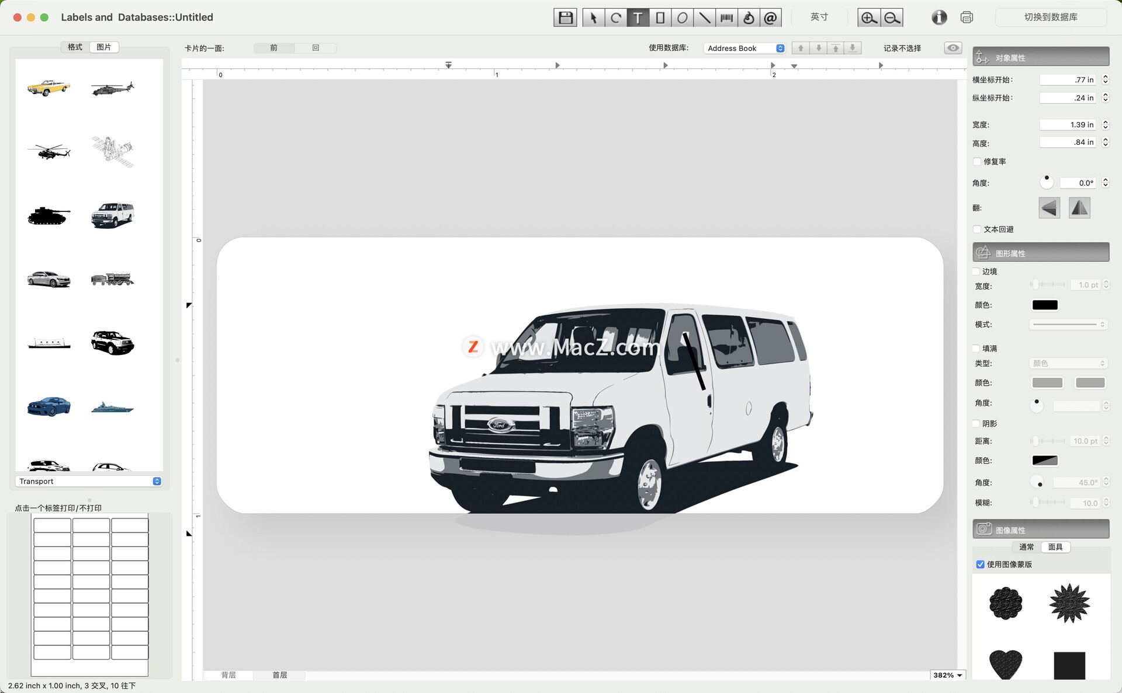Select the line drawing tool
The image size is (1122, 693).
pos(704,18)
